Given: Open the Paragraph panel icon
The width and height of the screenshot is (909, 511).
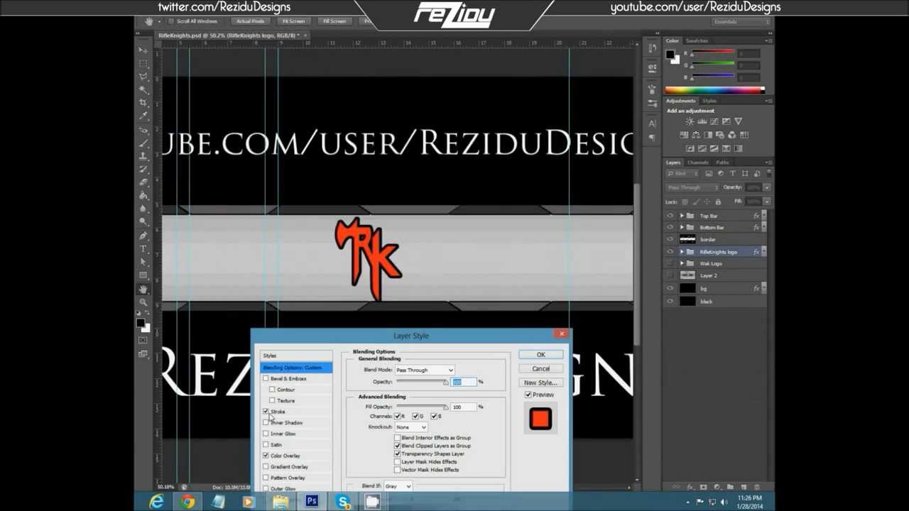Looking at the screenshot, I should [x=653, y=138].
